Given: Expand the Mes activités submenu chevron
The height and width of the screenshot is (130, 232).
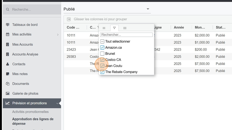Looking at the screenshot, I should [x=58, y=35].
